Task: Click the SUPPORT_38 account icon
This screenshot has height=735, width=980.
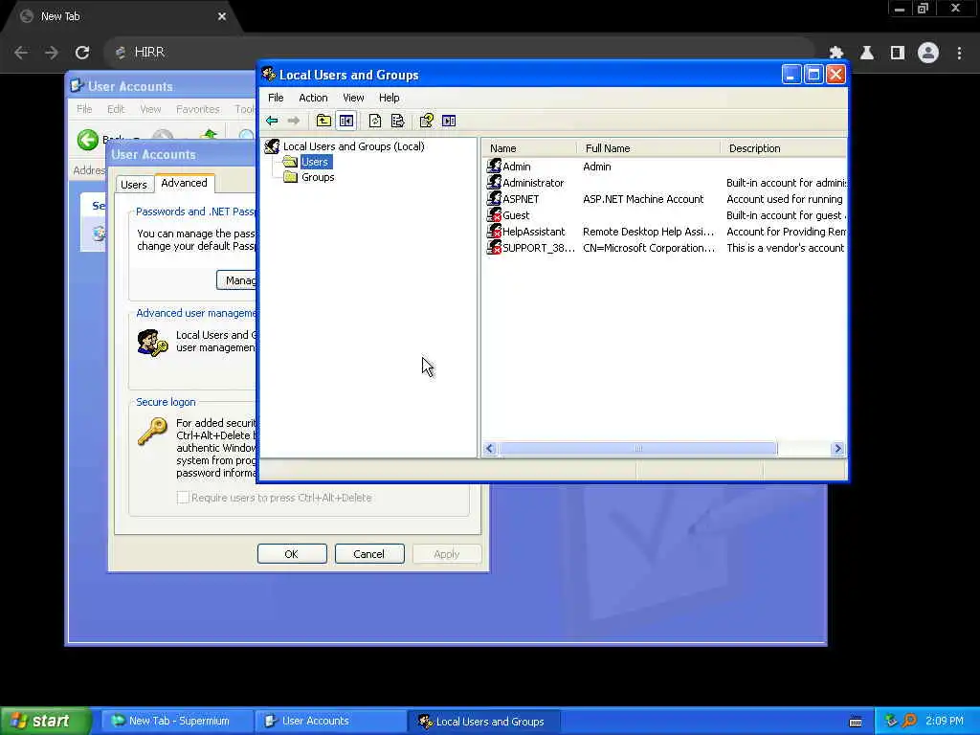Action: 494,248
